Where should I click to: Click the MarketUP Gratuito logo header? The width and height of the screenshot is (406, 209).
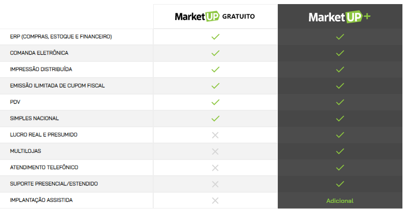coord(215,16)
